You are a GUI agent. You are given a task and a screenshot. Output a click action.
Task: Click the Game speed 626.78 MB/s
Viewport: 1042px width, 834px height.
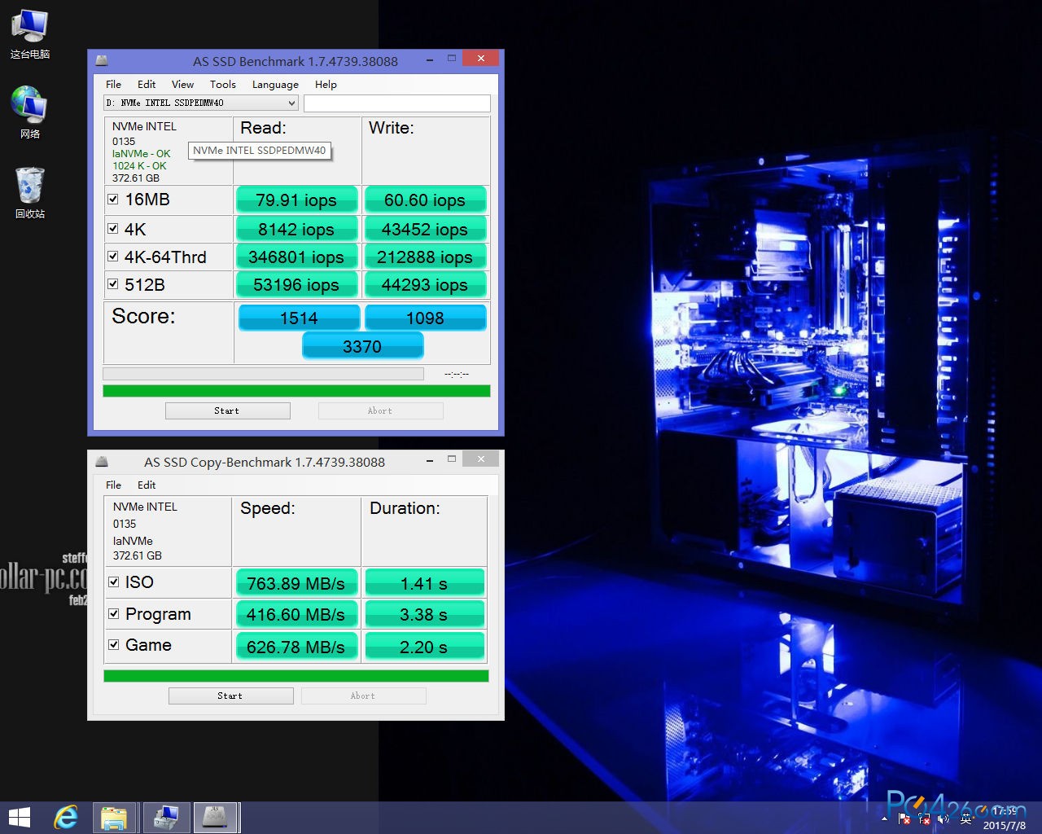pos(296,647)
